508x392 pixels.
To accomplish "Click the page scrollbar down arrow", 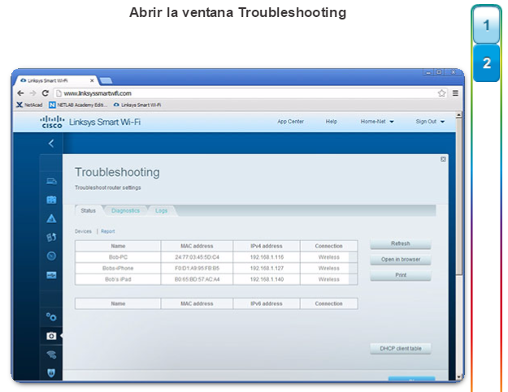I will pyautogui.click(x=458, y=377).
